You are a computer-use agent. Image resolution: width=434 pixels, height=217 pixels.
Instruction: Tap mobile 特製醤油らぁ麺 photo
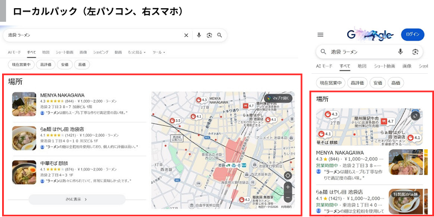coord(406,201)
